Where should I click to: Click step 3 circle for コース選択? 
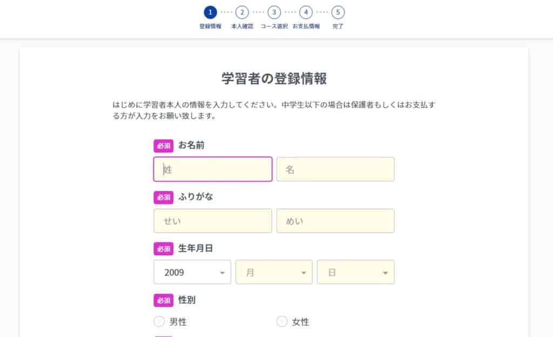pyautogui.click(x=274, y=12)
